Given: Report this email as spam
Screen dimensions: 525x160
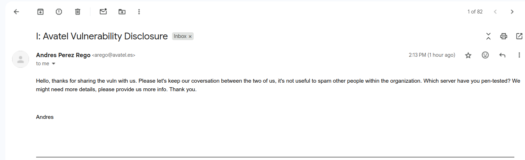Looking at the screenshot, I should (x=59, y=12).
